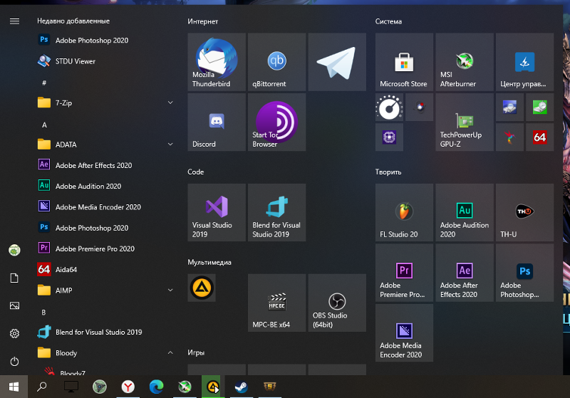This screenshot has height=398, width=570.
Task: Click the Power button in Start sidebar
Action: (x=14, y=362)
